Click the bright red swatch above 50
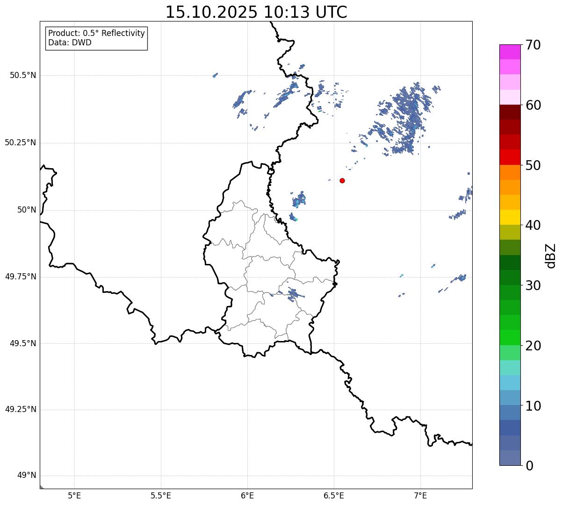The image size is (562, 505). click(x=510, y=157)
